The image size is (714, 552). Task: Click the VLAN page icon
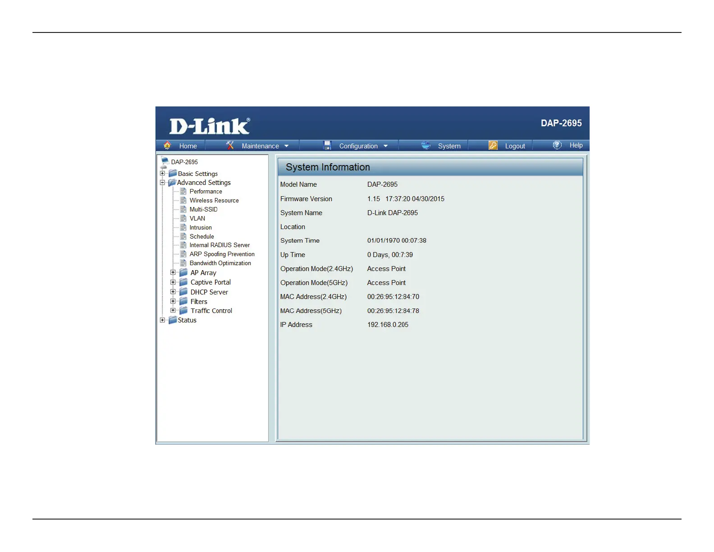(x=183, y=218)
